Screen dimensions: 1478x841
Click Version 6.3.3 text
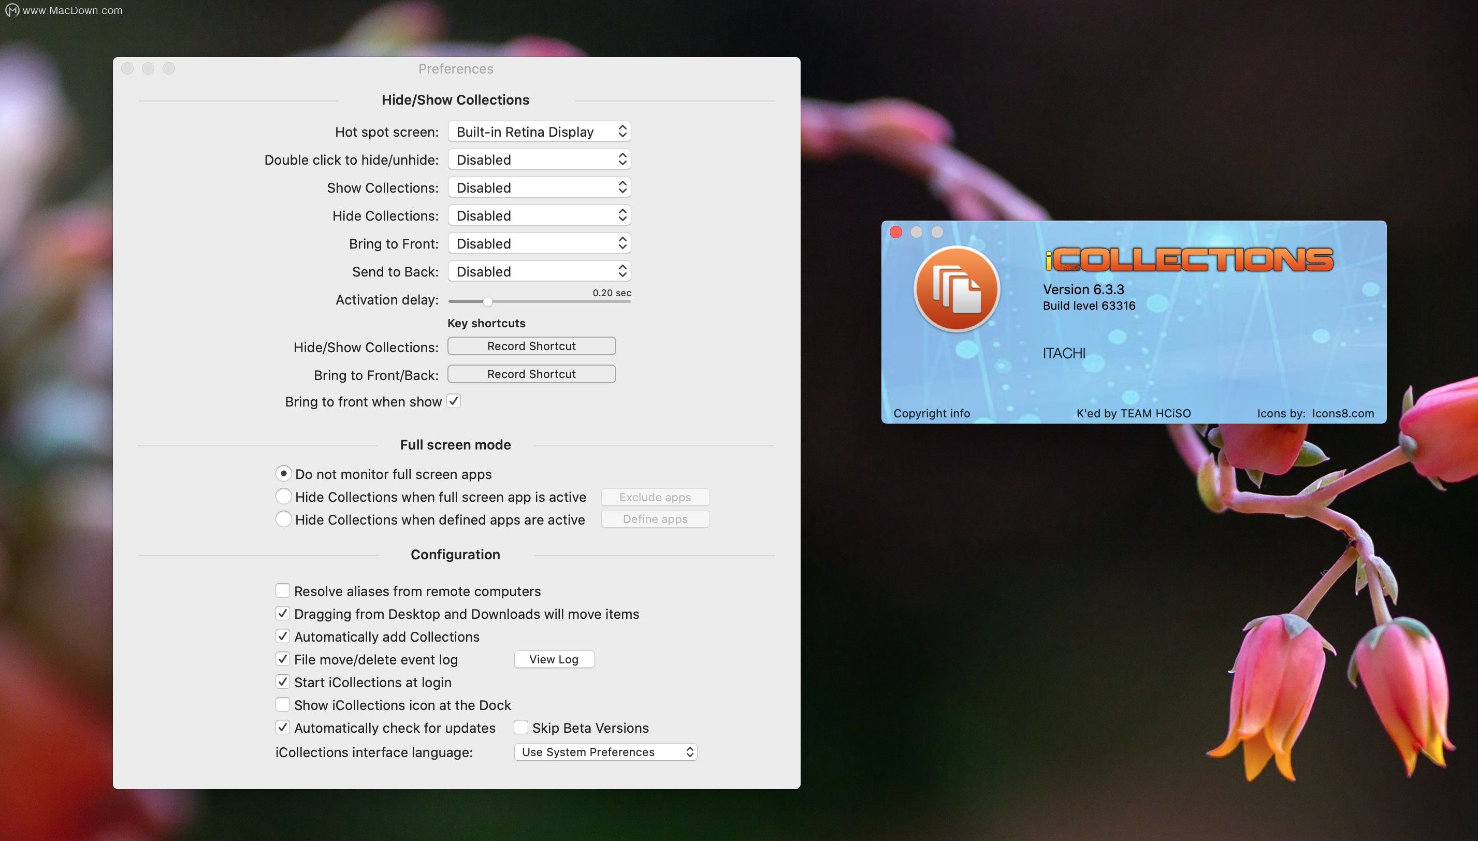point(1083,289)
